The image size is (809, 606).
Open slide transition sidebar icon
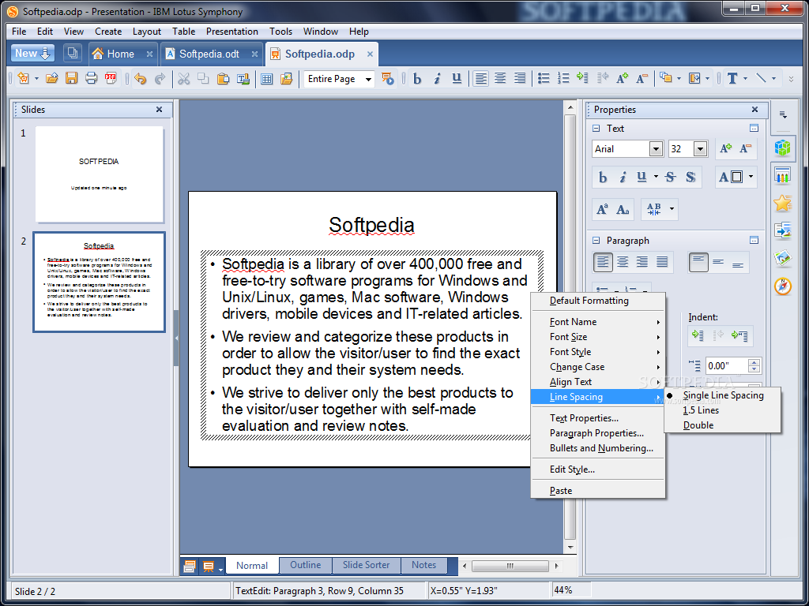[783, 230]
